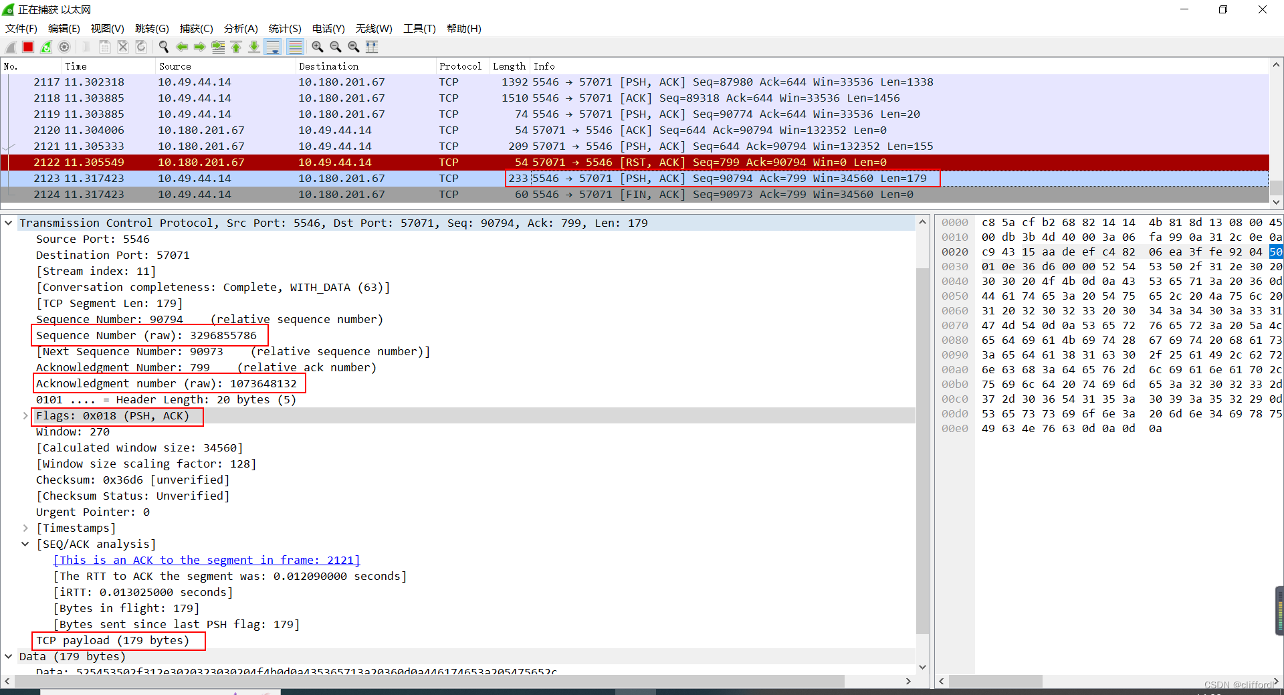Open the 工具(T) menu
This screenshot has height=695, width=1284.
[x=419, y=28]
